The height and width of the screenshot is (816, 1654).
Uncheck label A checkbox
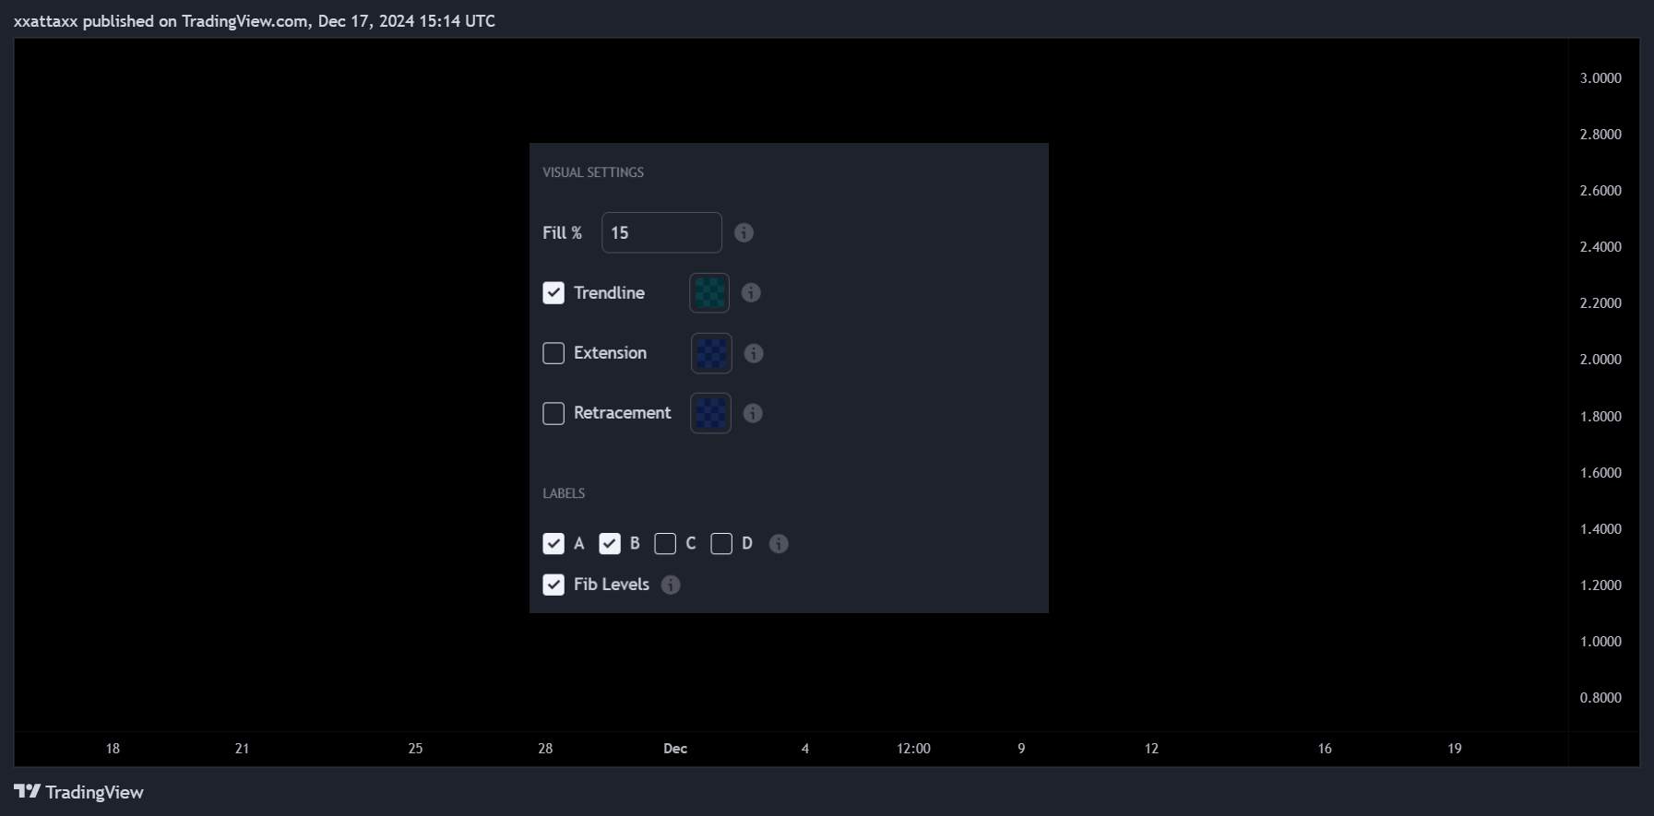(x=553, y=544)
